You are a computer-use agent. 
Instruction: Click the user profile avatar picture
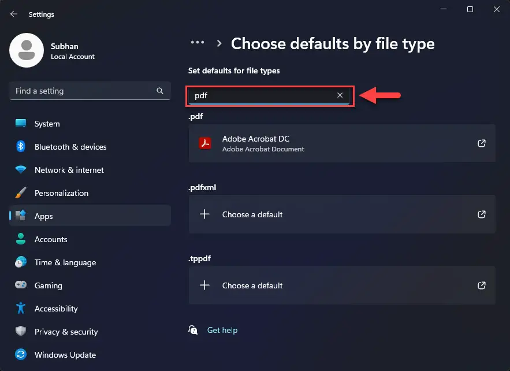tap(27, 50)
